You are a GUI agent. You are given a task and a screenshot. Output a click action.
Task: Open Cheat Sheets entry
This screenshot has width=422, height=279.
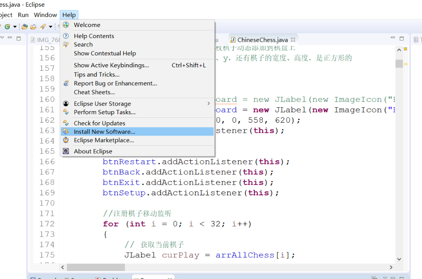click(137, 92)
